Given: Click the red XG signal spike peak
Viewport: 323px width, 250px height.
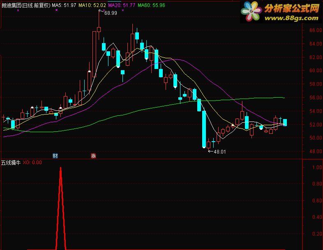Looking at the screenshot, I should pos(60,169).
